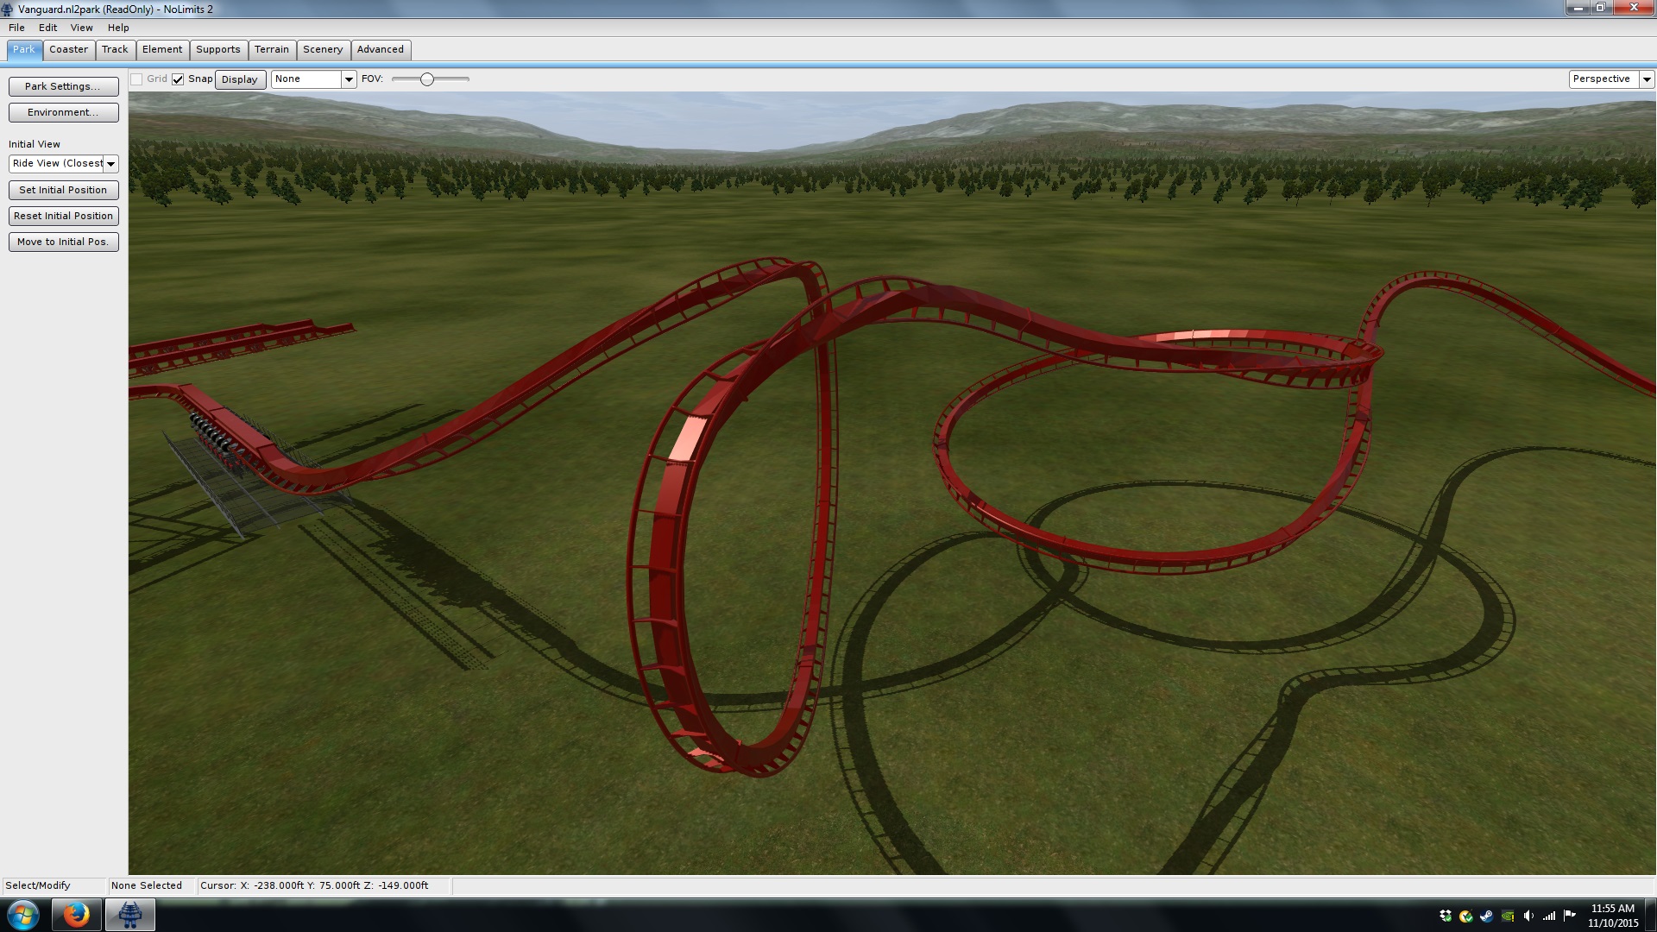Click the volume speaker icon
The width and height of the screenshot is (1657, 932).
1528,916
